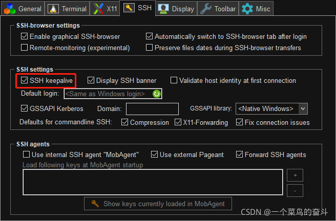Open the Misc settings tab
336x221 pixels.
[256, 9]
